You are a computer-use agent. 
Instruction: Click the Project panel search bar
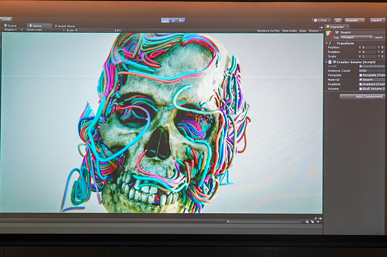pyautogui.click(x=265, y=222)
